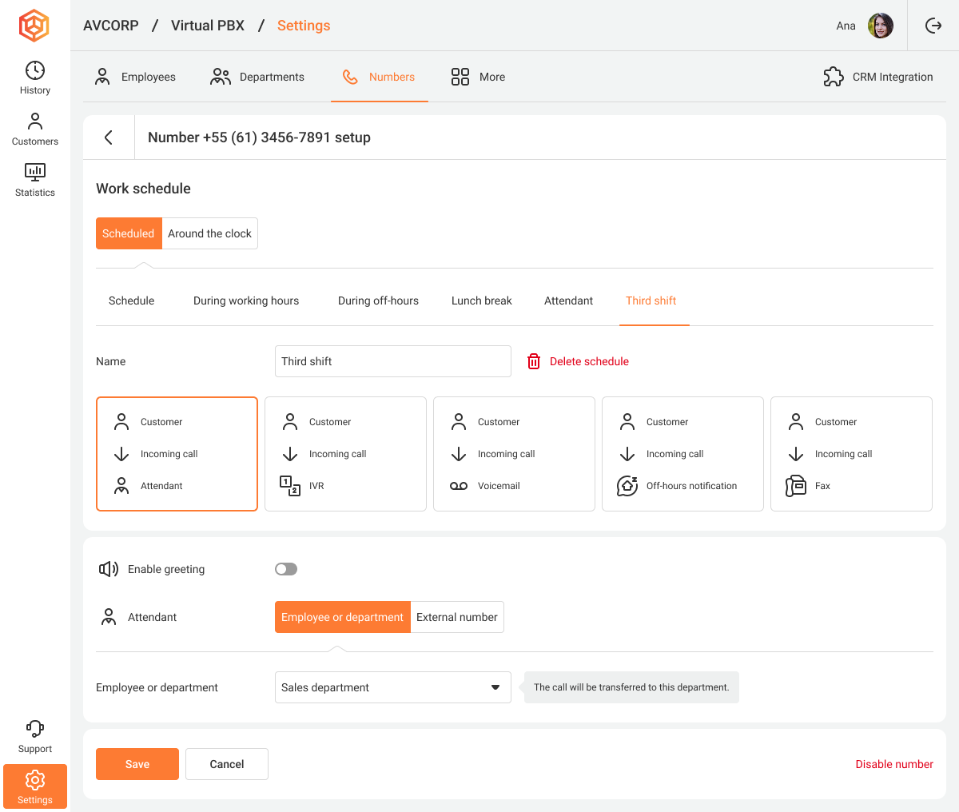Click the logout icon
Image resolution: width=959 pixels, height=812 pixels.
click(933, 26)
